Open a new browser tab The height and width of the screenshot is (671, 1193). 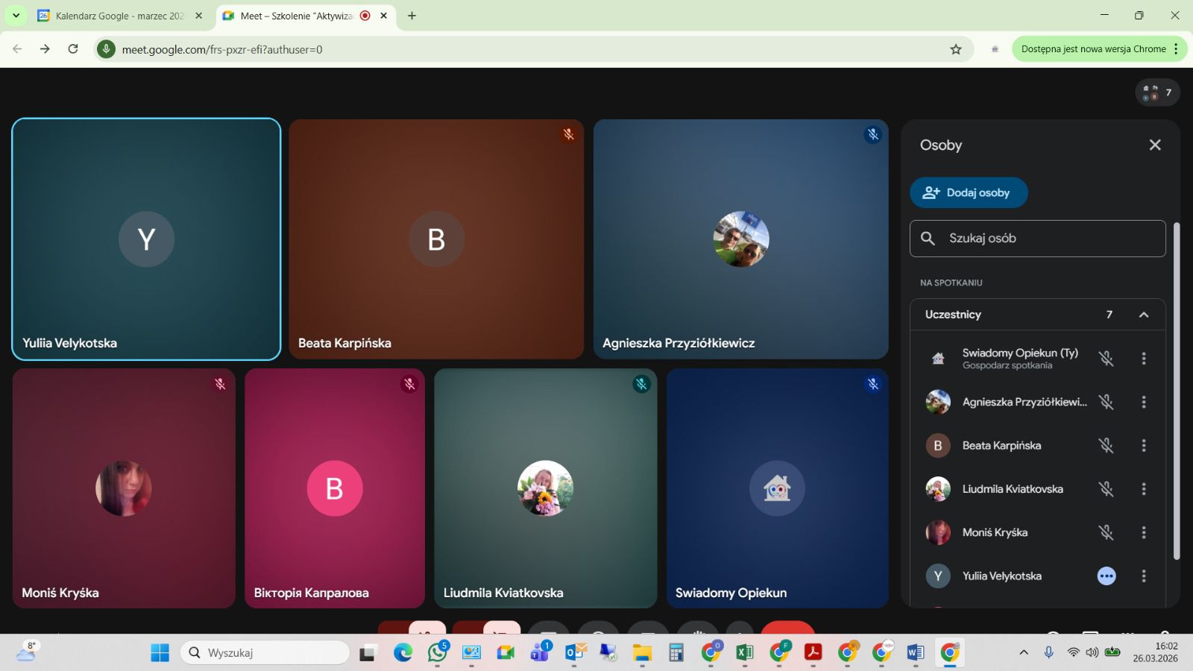point(412,16)
